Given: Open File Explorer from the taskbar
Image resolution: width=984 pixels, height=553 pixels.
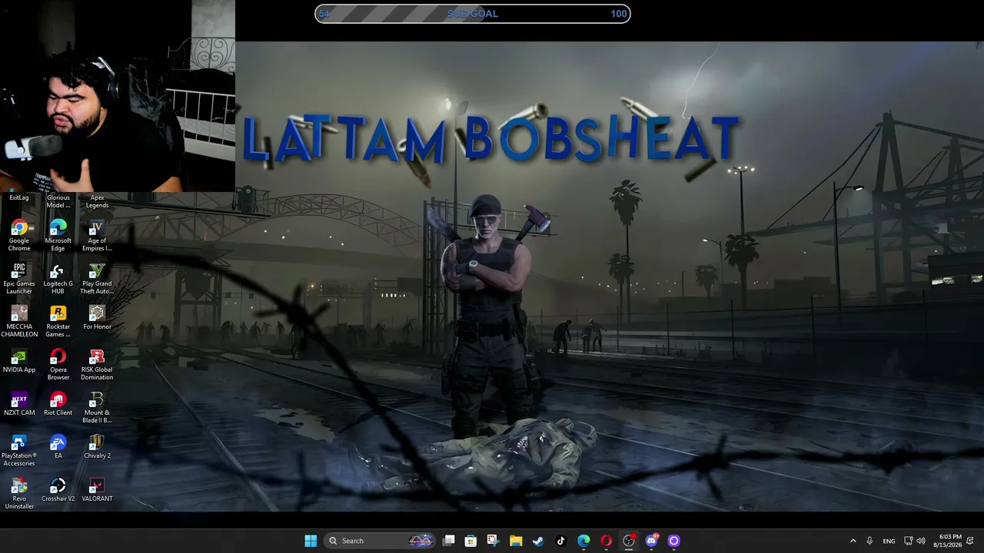Looking at the screenshot, I should pyautogui.click(x=516, y=541).
